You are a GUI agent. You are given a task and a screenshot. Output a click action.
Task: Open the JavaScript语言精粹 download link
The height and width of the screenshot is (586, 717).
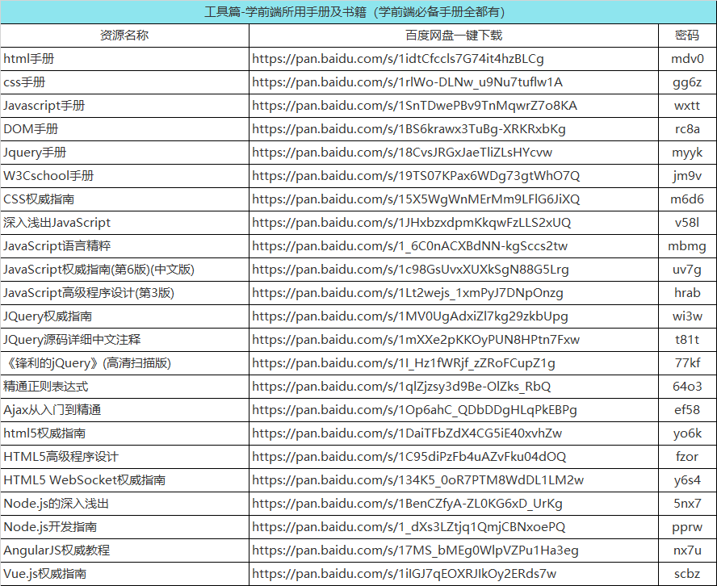pyautogui.click(x=409, y=246)
